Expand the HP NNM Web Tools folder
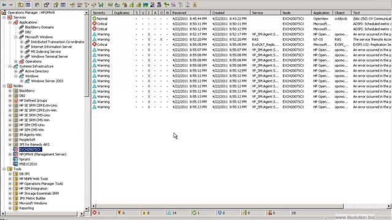 click(x=10, y=179)
